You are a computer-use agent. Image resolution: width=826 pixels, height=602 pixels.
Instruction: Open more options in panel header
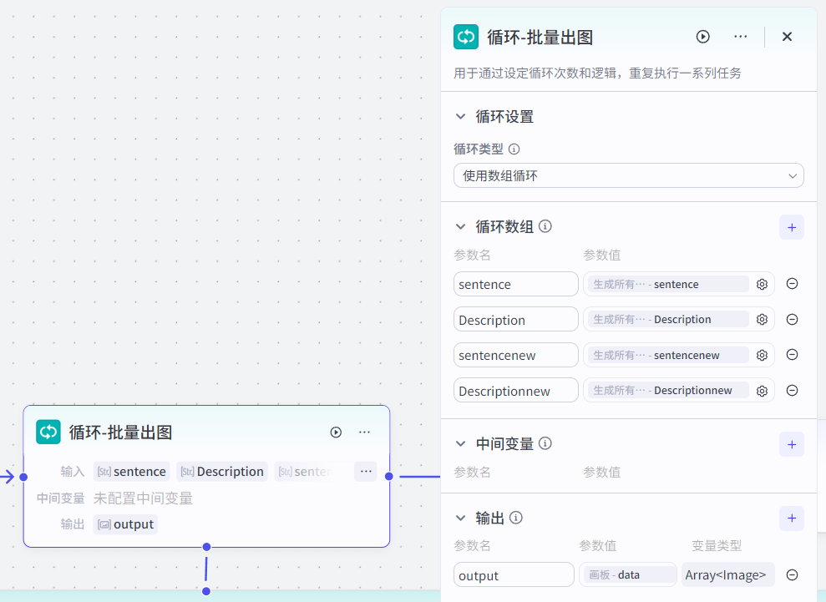coord(740,37)
